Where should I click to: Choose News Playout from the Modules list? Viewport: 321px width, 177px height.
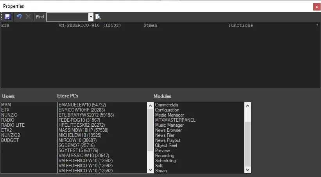168,140
